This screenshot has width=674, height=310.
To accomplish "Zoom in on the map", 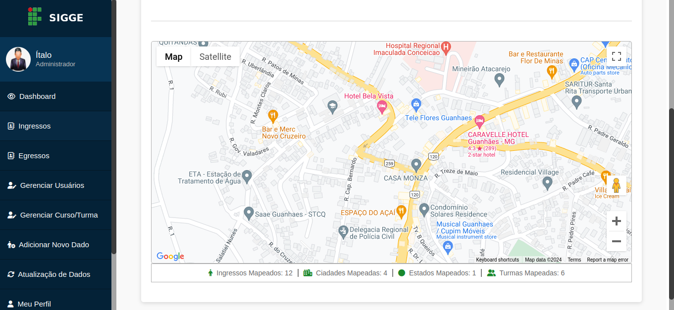I will point(617,221).
